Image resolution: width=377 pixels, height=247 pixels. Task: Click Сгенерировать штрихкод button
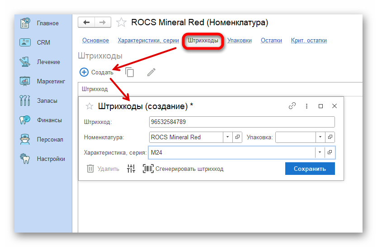[183, 169]
